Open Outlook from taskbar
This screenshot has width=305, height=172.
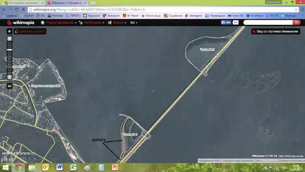(x=46, y=167)
